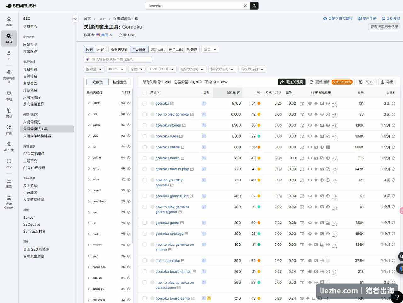Screen dimensions: 403x303
Task: Click the search magnifier button
Action: coord(254,6)
